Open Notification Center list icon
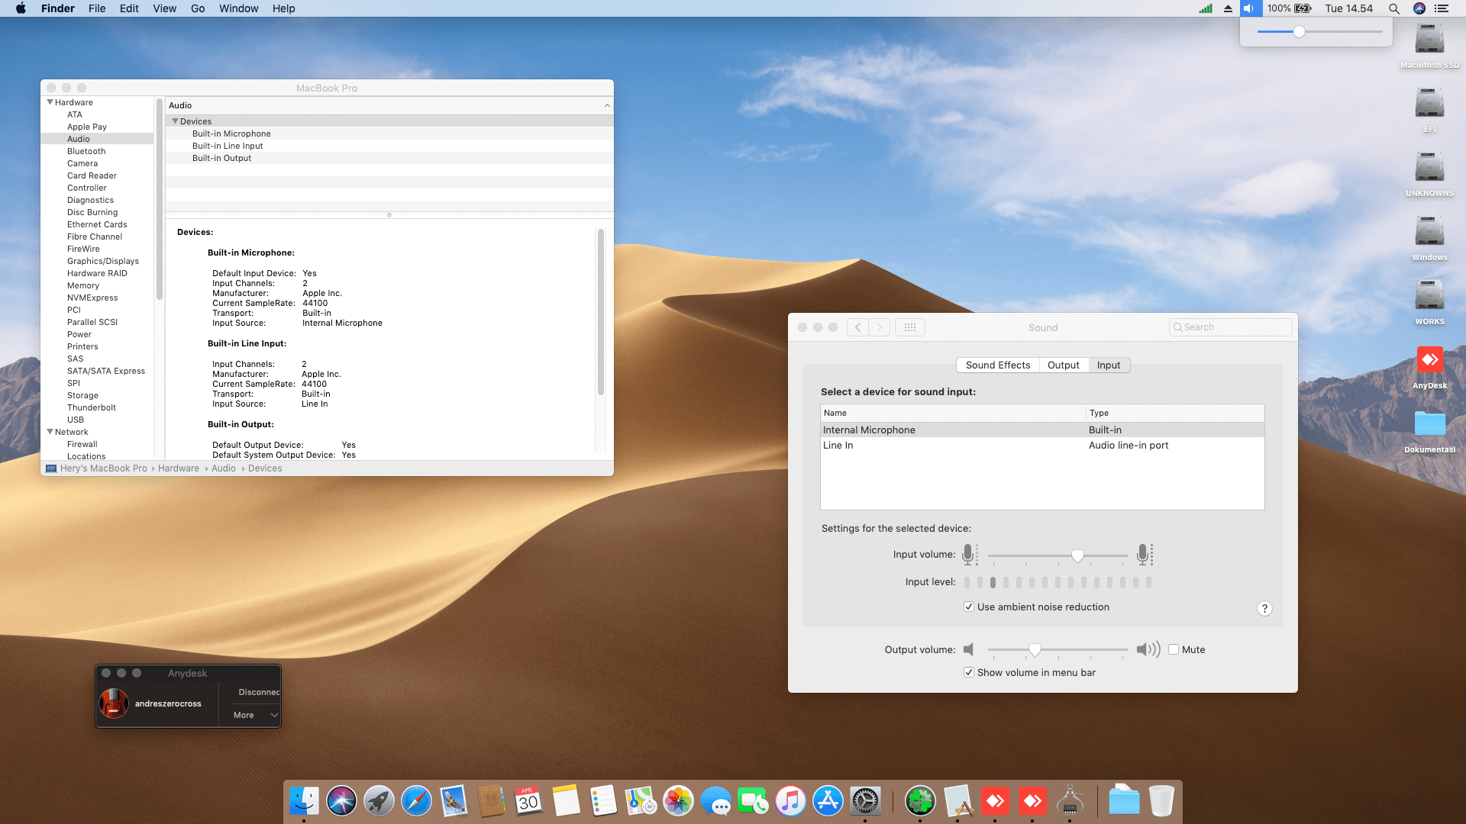 [x=1442, y=8]
